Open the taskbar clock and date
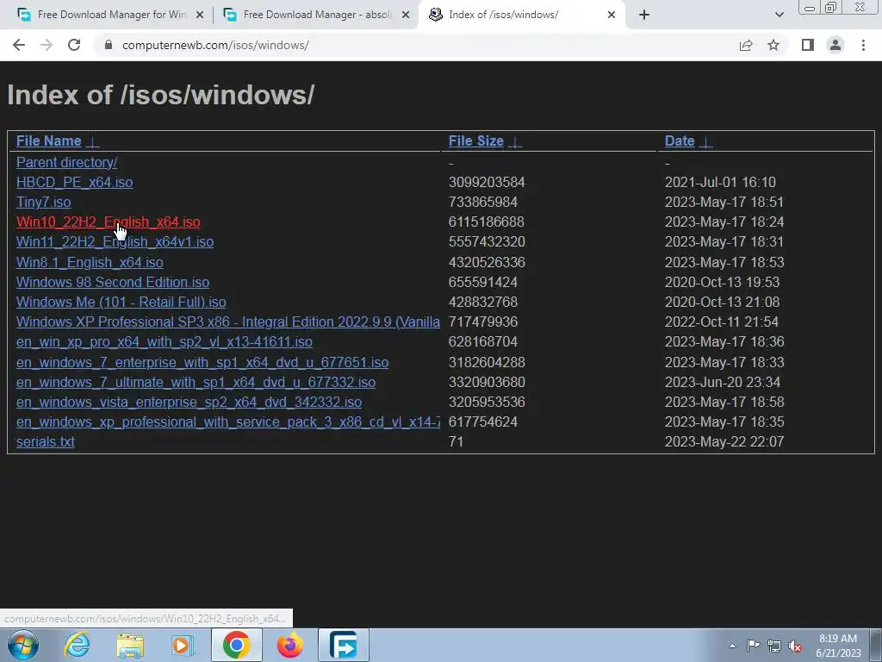 838,646
